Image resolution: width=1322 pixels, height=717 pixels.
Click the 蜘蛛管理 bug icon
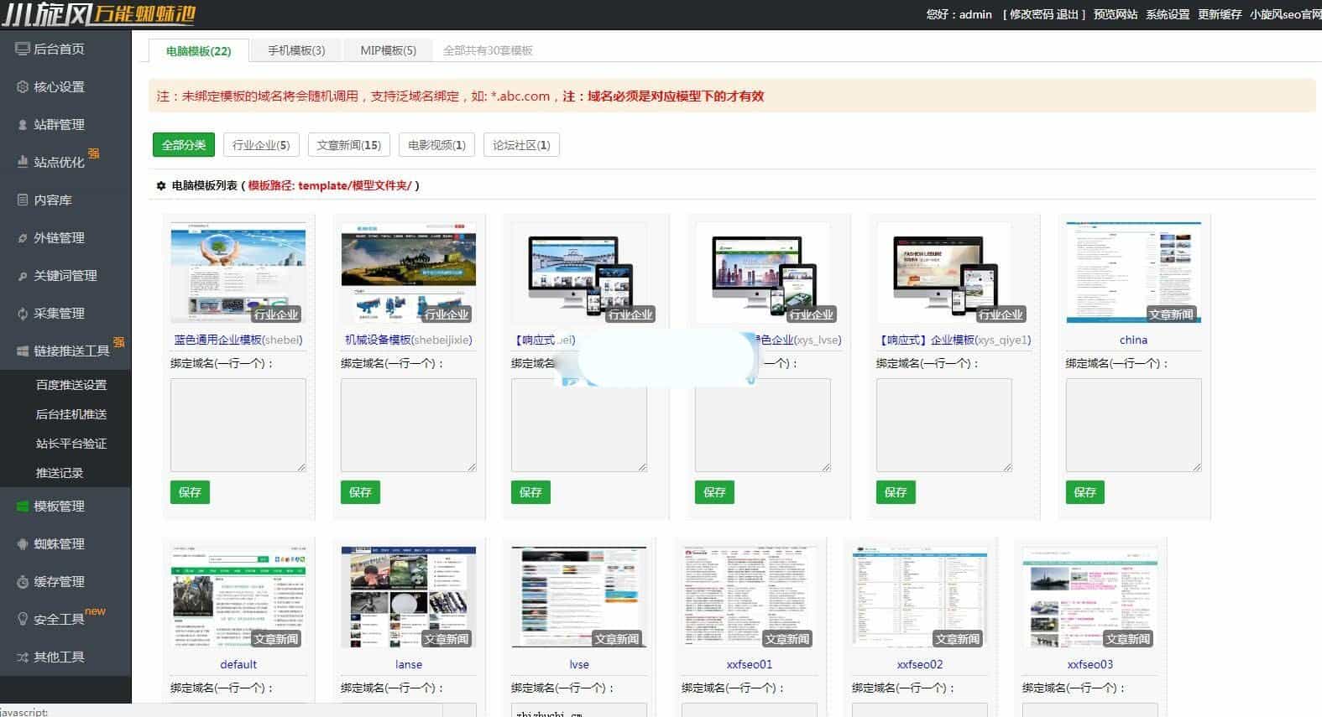(x=23, y=543)
